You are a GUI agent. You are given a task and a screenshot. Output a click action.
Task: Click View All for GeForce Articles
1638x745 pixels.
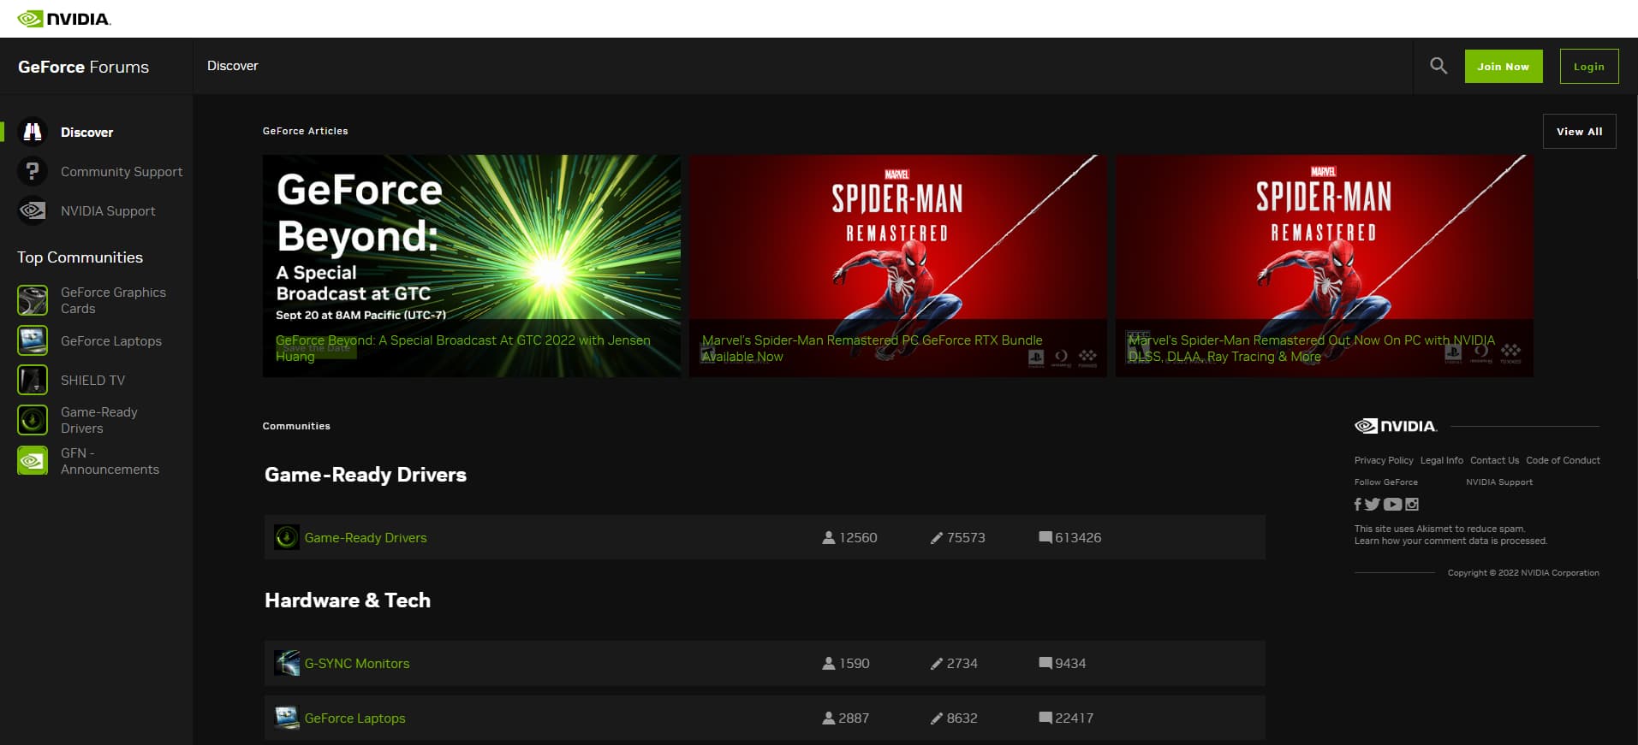(x=1580, y=132)
